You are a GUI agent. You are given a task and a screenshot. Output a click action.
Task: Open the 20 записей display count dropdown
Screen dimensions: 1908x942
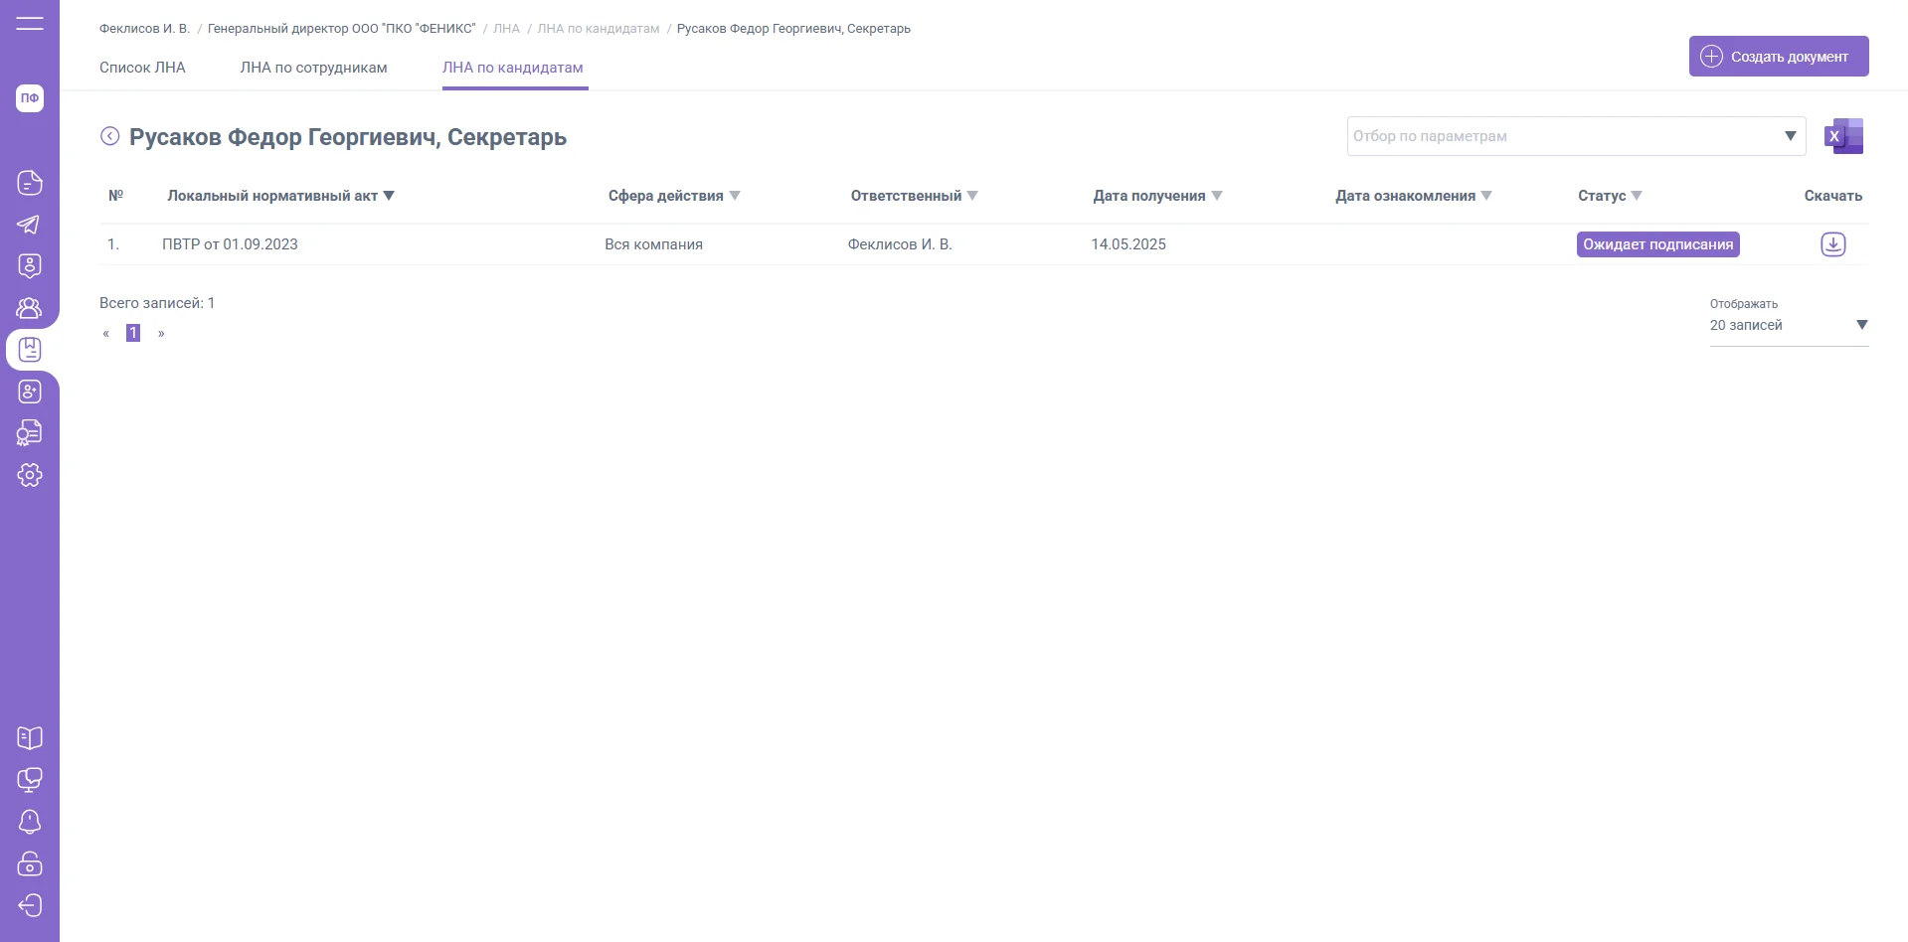click(1861, 325)
